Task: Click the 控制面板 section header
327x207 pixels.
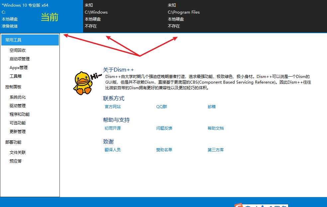Action: click(13, 87)
